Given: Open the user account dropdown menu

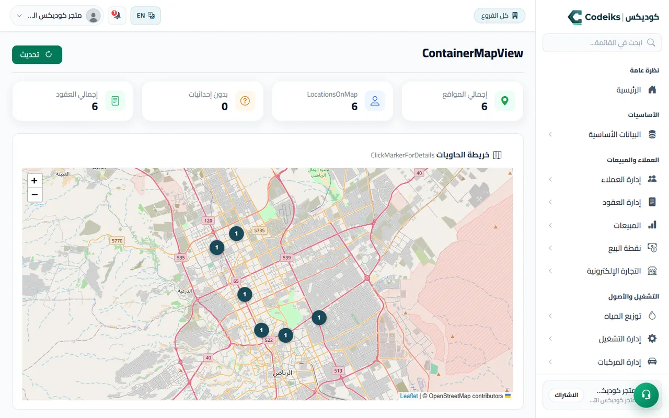Looking at the screenshot, I should 57,16.
